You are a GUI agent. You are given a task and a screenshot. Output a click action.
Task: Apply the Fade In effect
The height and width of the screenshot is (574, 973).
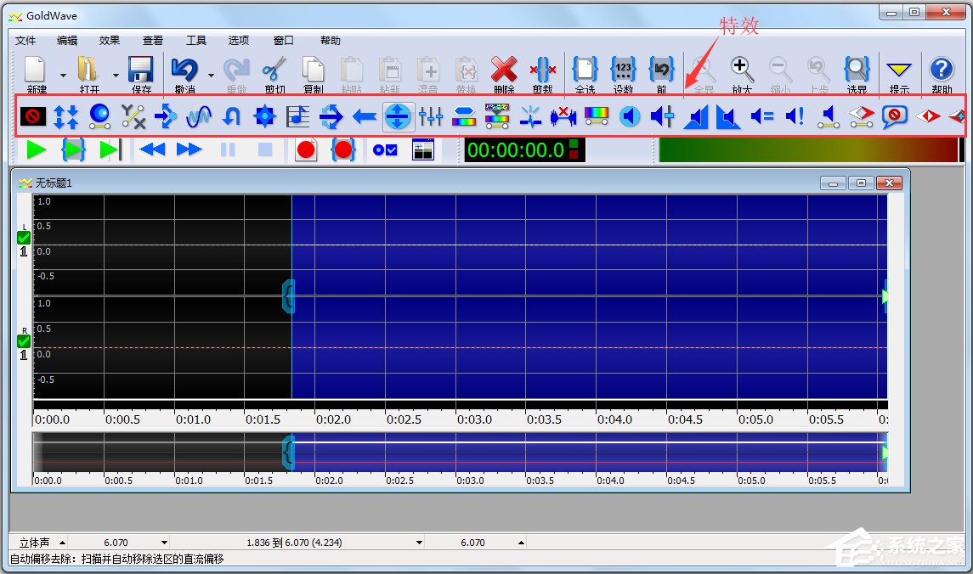[x=696, y=116]
